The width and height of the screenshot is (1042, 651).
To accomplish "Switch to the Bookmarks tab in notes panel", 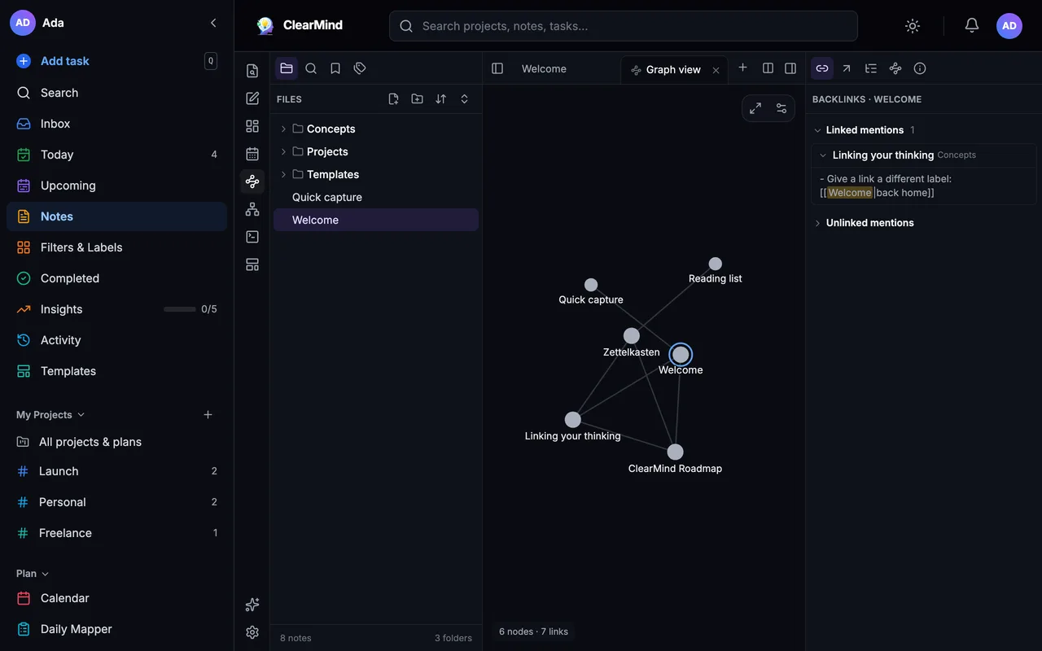I will point(335,68).
